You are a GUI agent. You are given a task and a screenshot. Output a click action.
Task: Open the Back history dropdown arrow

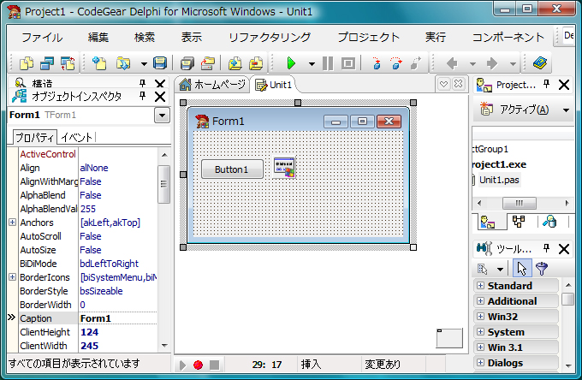pyautogui.click(x=472, y=64)
